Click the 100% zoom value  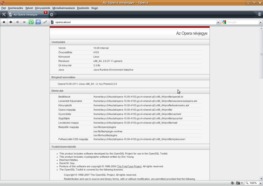pos(253,183)
